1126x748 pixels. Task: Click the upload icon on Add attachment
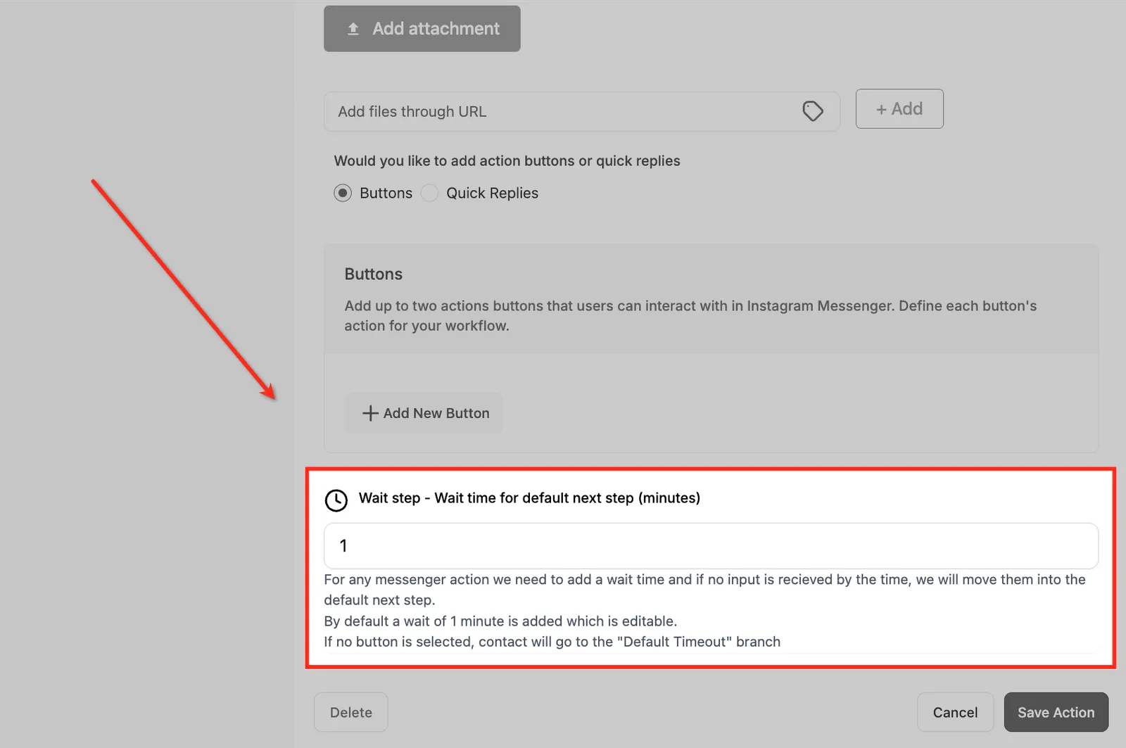click(x=353, y=29)
